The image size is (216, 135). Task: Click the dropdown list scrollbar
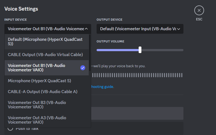[x=90, y=52]
